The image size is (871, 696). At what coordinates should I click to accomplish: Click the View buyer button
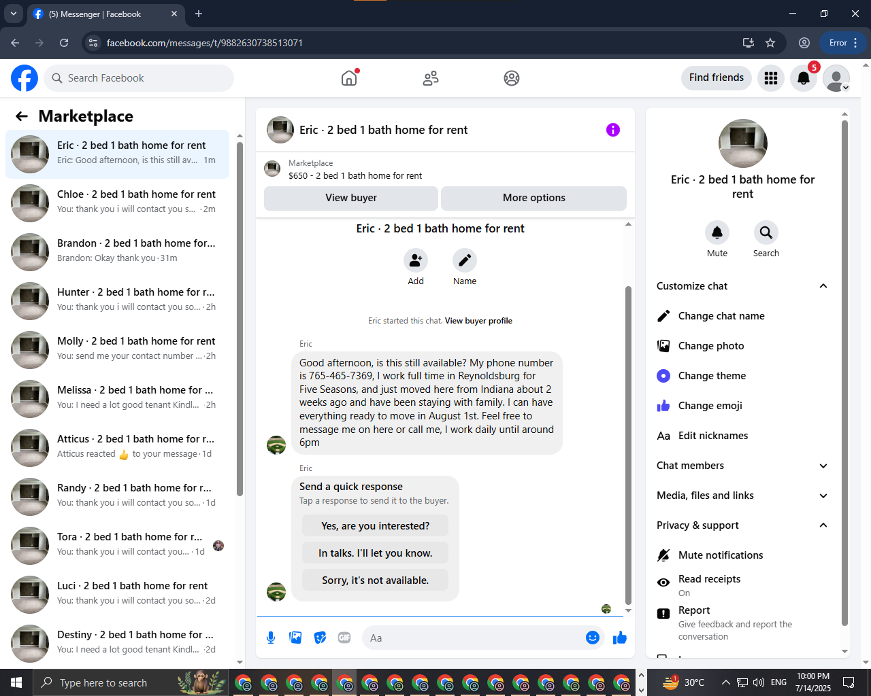[x=351, y=198]
